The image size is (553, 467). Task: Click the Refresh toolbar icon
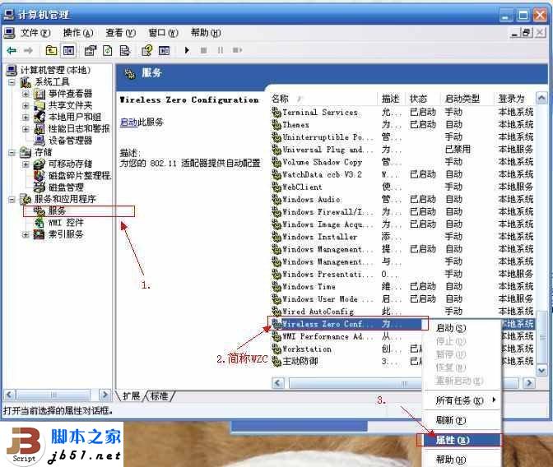(108, 51)
